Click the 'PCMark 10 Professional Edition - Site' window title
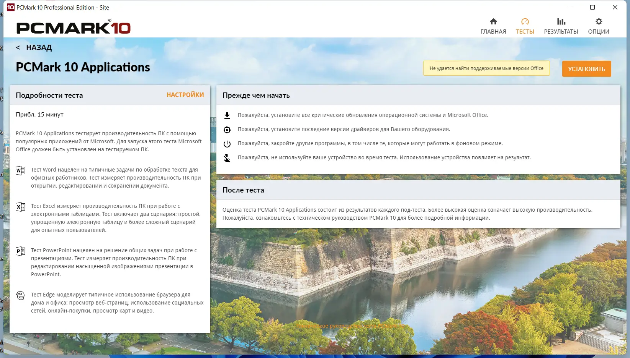The height and width of the screenshot is (358, 630). (x=63, y=7)
